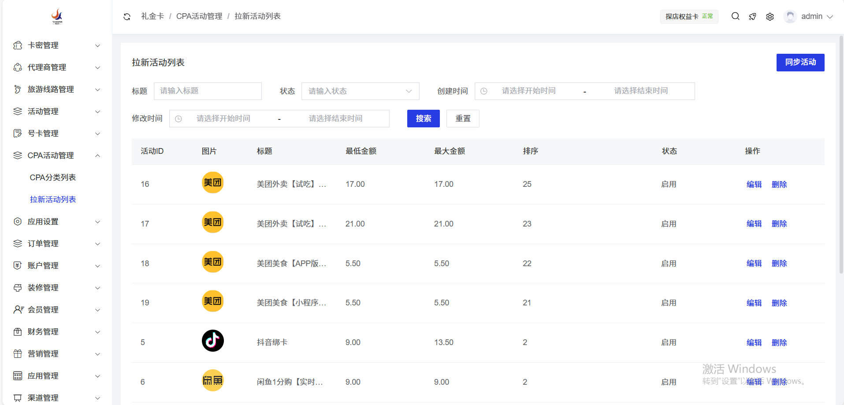Viewport: 844px width, 405px height.
Task: Click 删除 link for activity ID 18
Action: [x=779, y=264]
